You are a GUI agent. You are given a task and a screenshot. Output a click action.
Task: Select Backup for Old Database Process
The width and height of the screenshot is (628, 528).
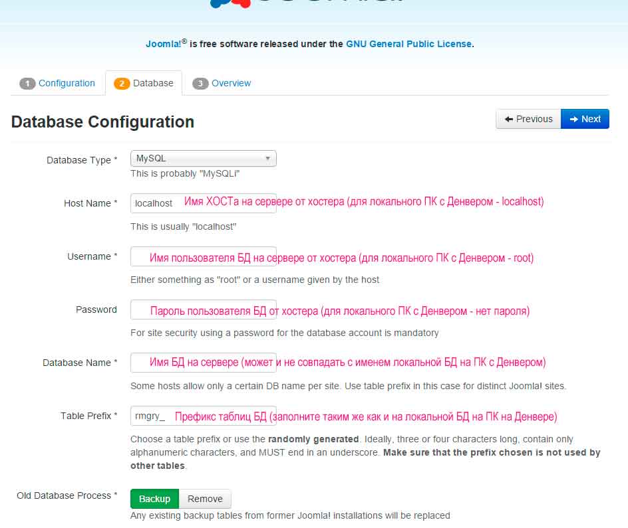coord(154,499)
